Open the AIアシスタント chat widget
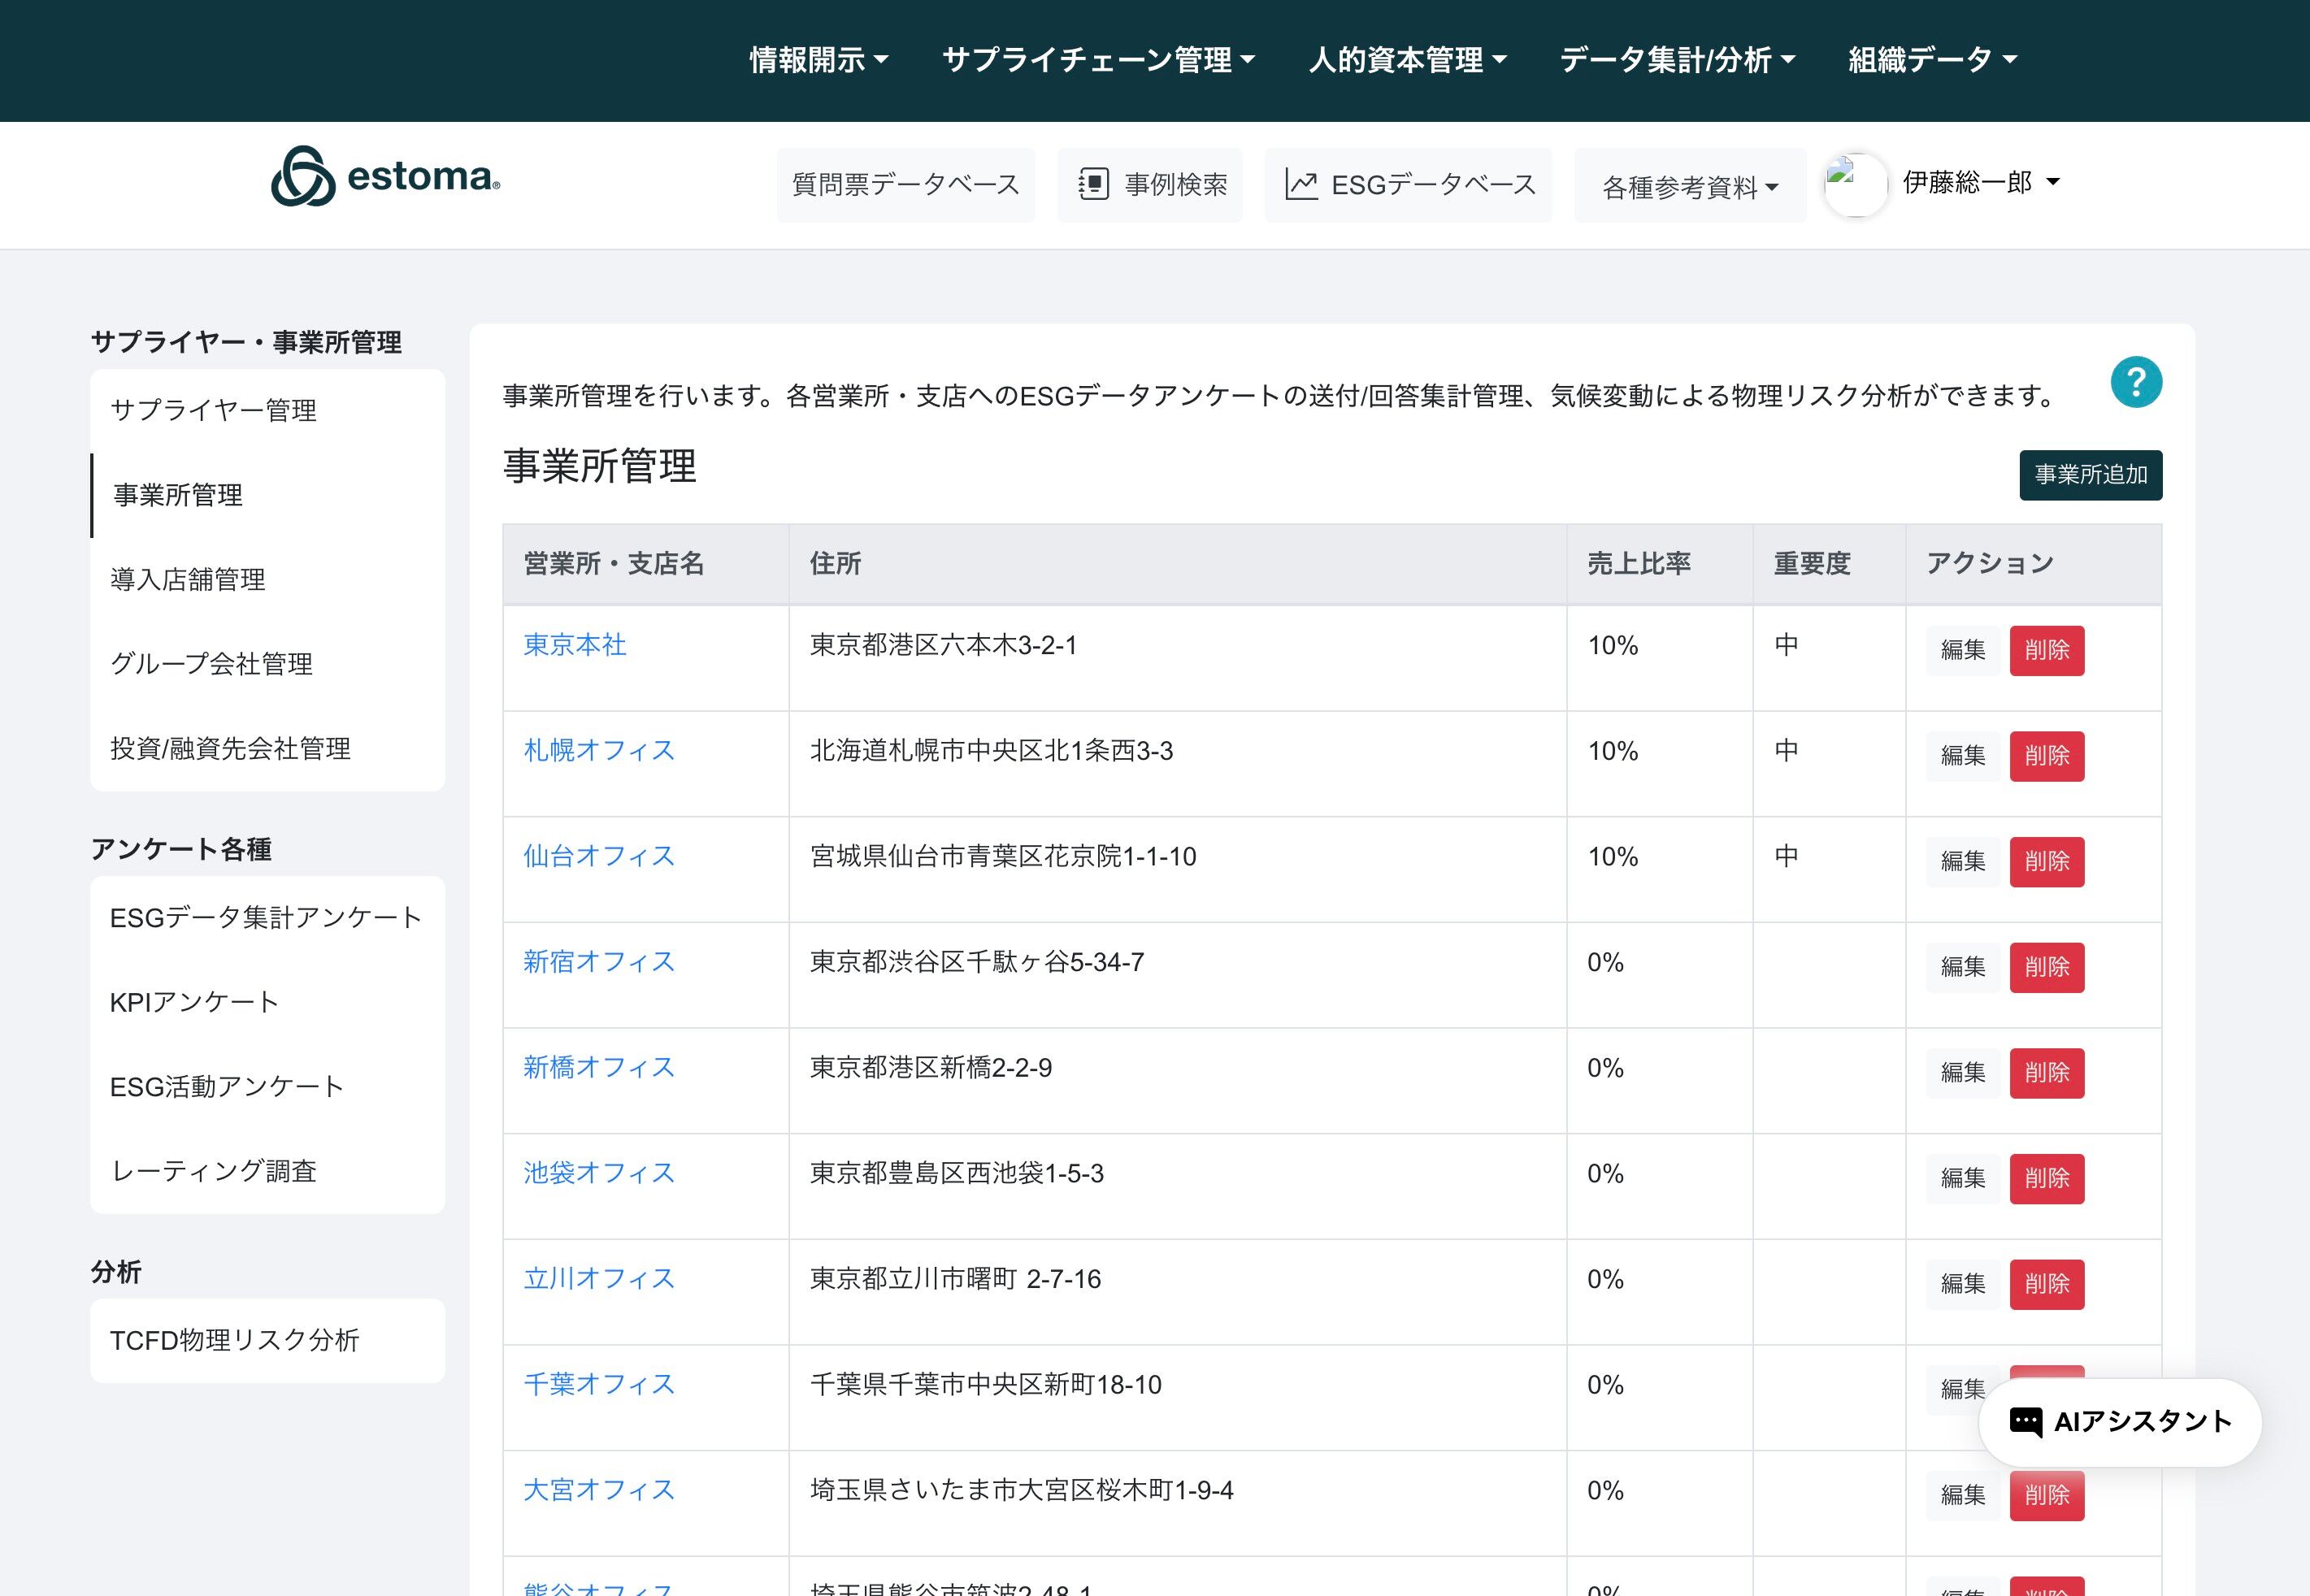 pyautogui.click(x=2120, y=1422)
